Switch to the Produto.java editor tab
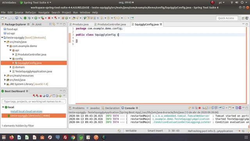The image size is (250, 141). [x=79, y=24]
